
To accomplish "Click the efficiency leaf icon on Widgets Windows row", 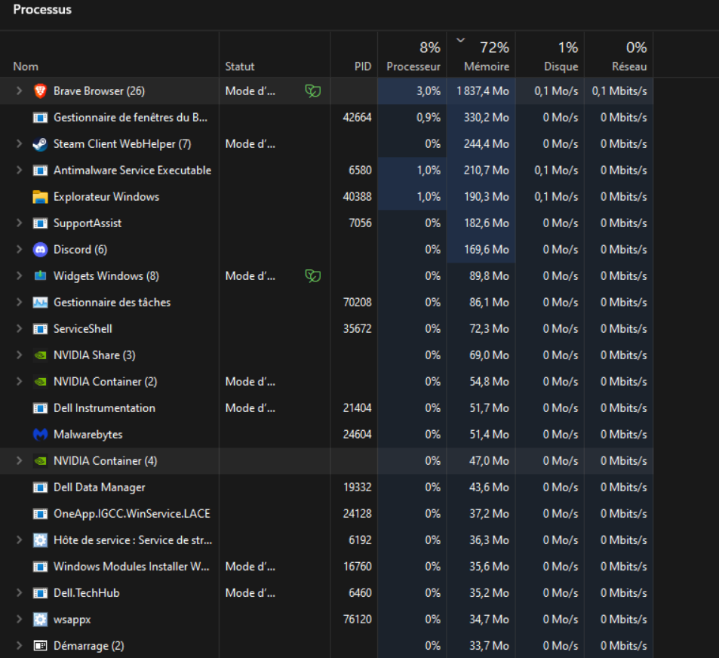I will [313, 276].
